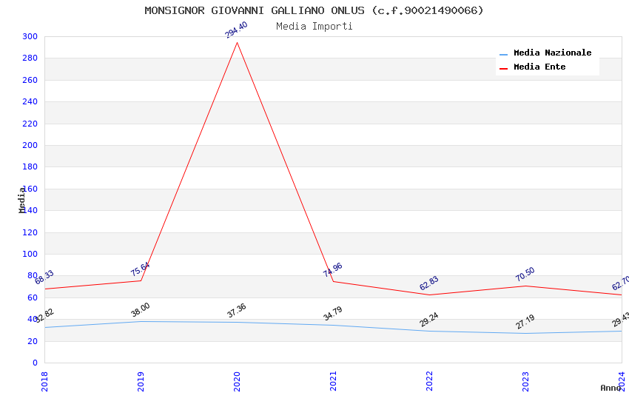This screenshot has width=629, height=407.
Task: Click the 2021 x-axis year label
Action: (333, 381)
